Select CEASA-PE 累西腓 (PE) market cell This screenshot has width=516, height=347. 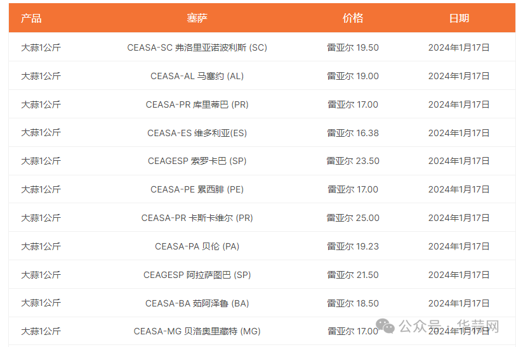click(x=197, y=189)
